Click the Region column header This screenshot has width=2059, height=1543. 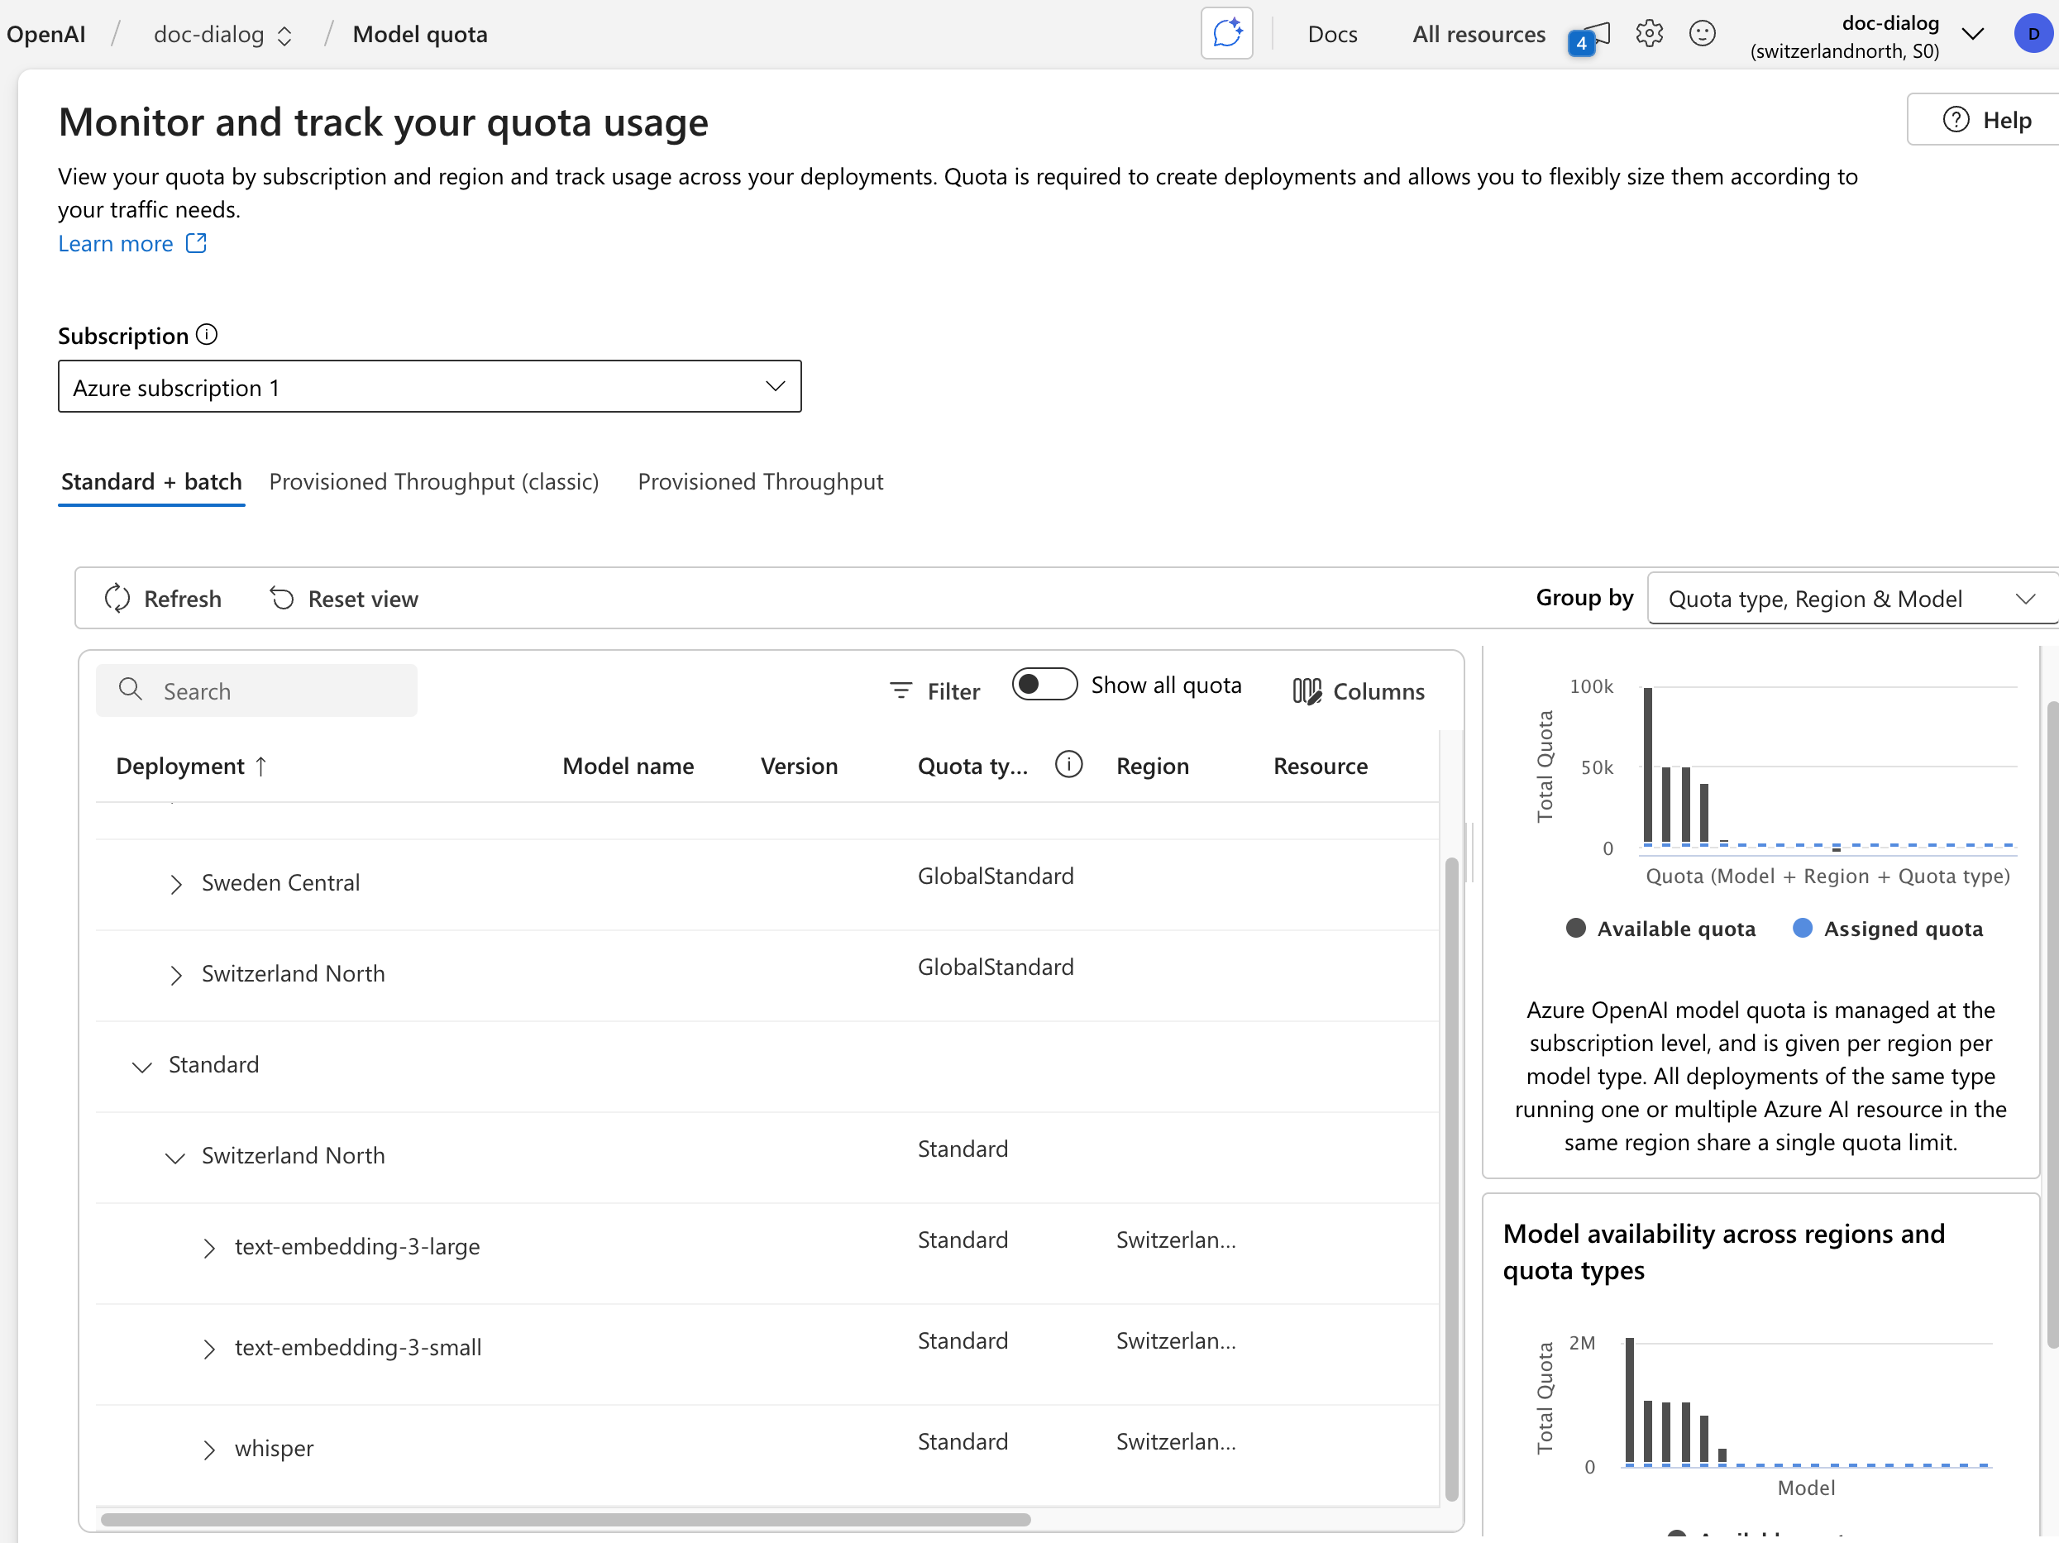[1153, 766]
